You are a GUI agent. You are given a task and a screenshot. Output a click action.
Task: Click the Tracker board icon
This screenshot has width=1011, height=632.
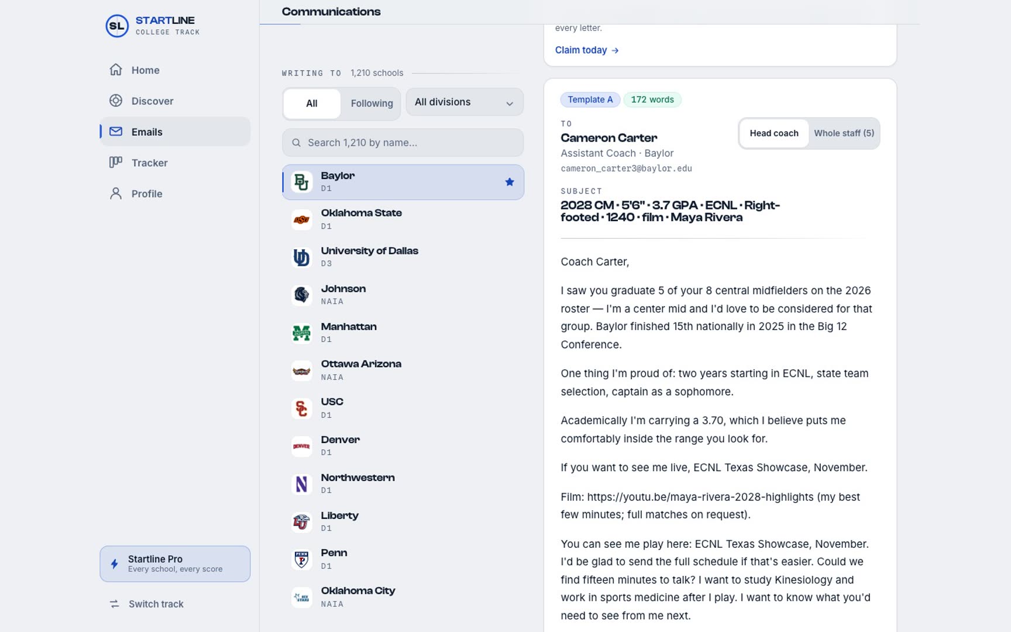[x=116, y=163]
